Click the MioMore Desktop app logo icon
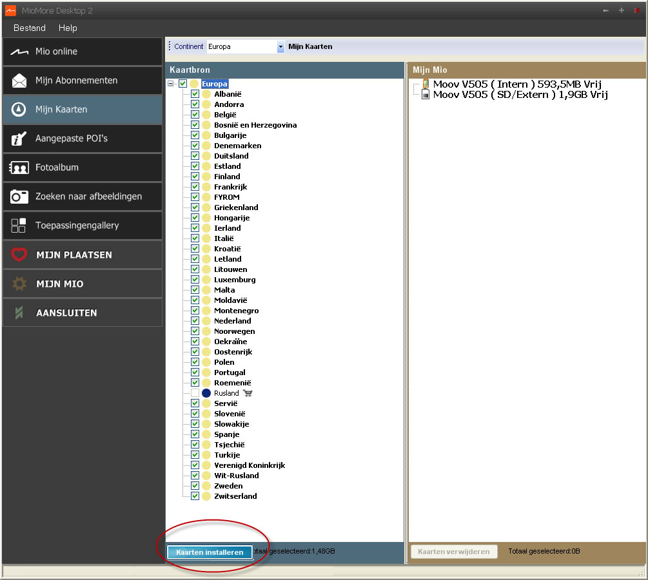Viewport: 648px width, 580px height. (x=10, y=10)
